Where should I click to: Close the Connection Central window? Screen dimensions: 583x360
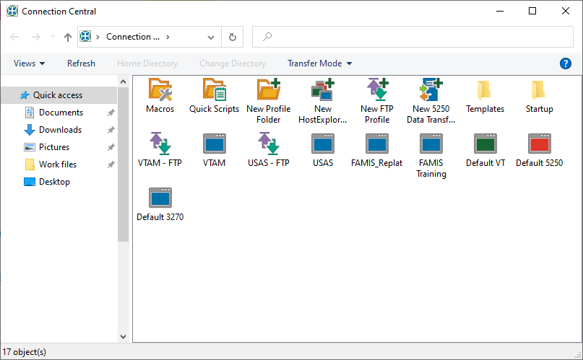click(566, 11)
